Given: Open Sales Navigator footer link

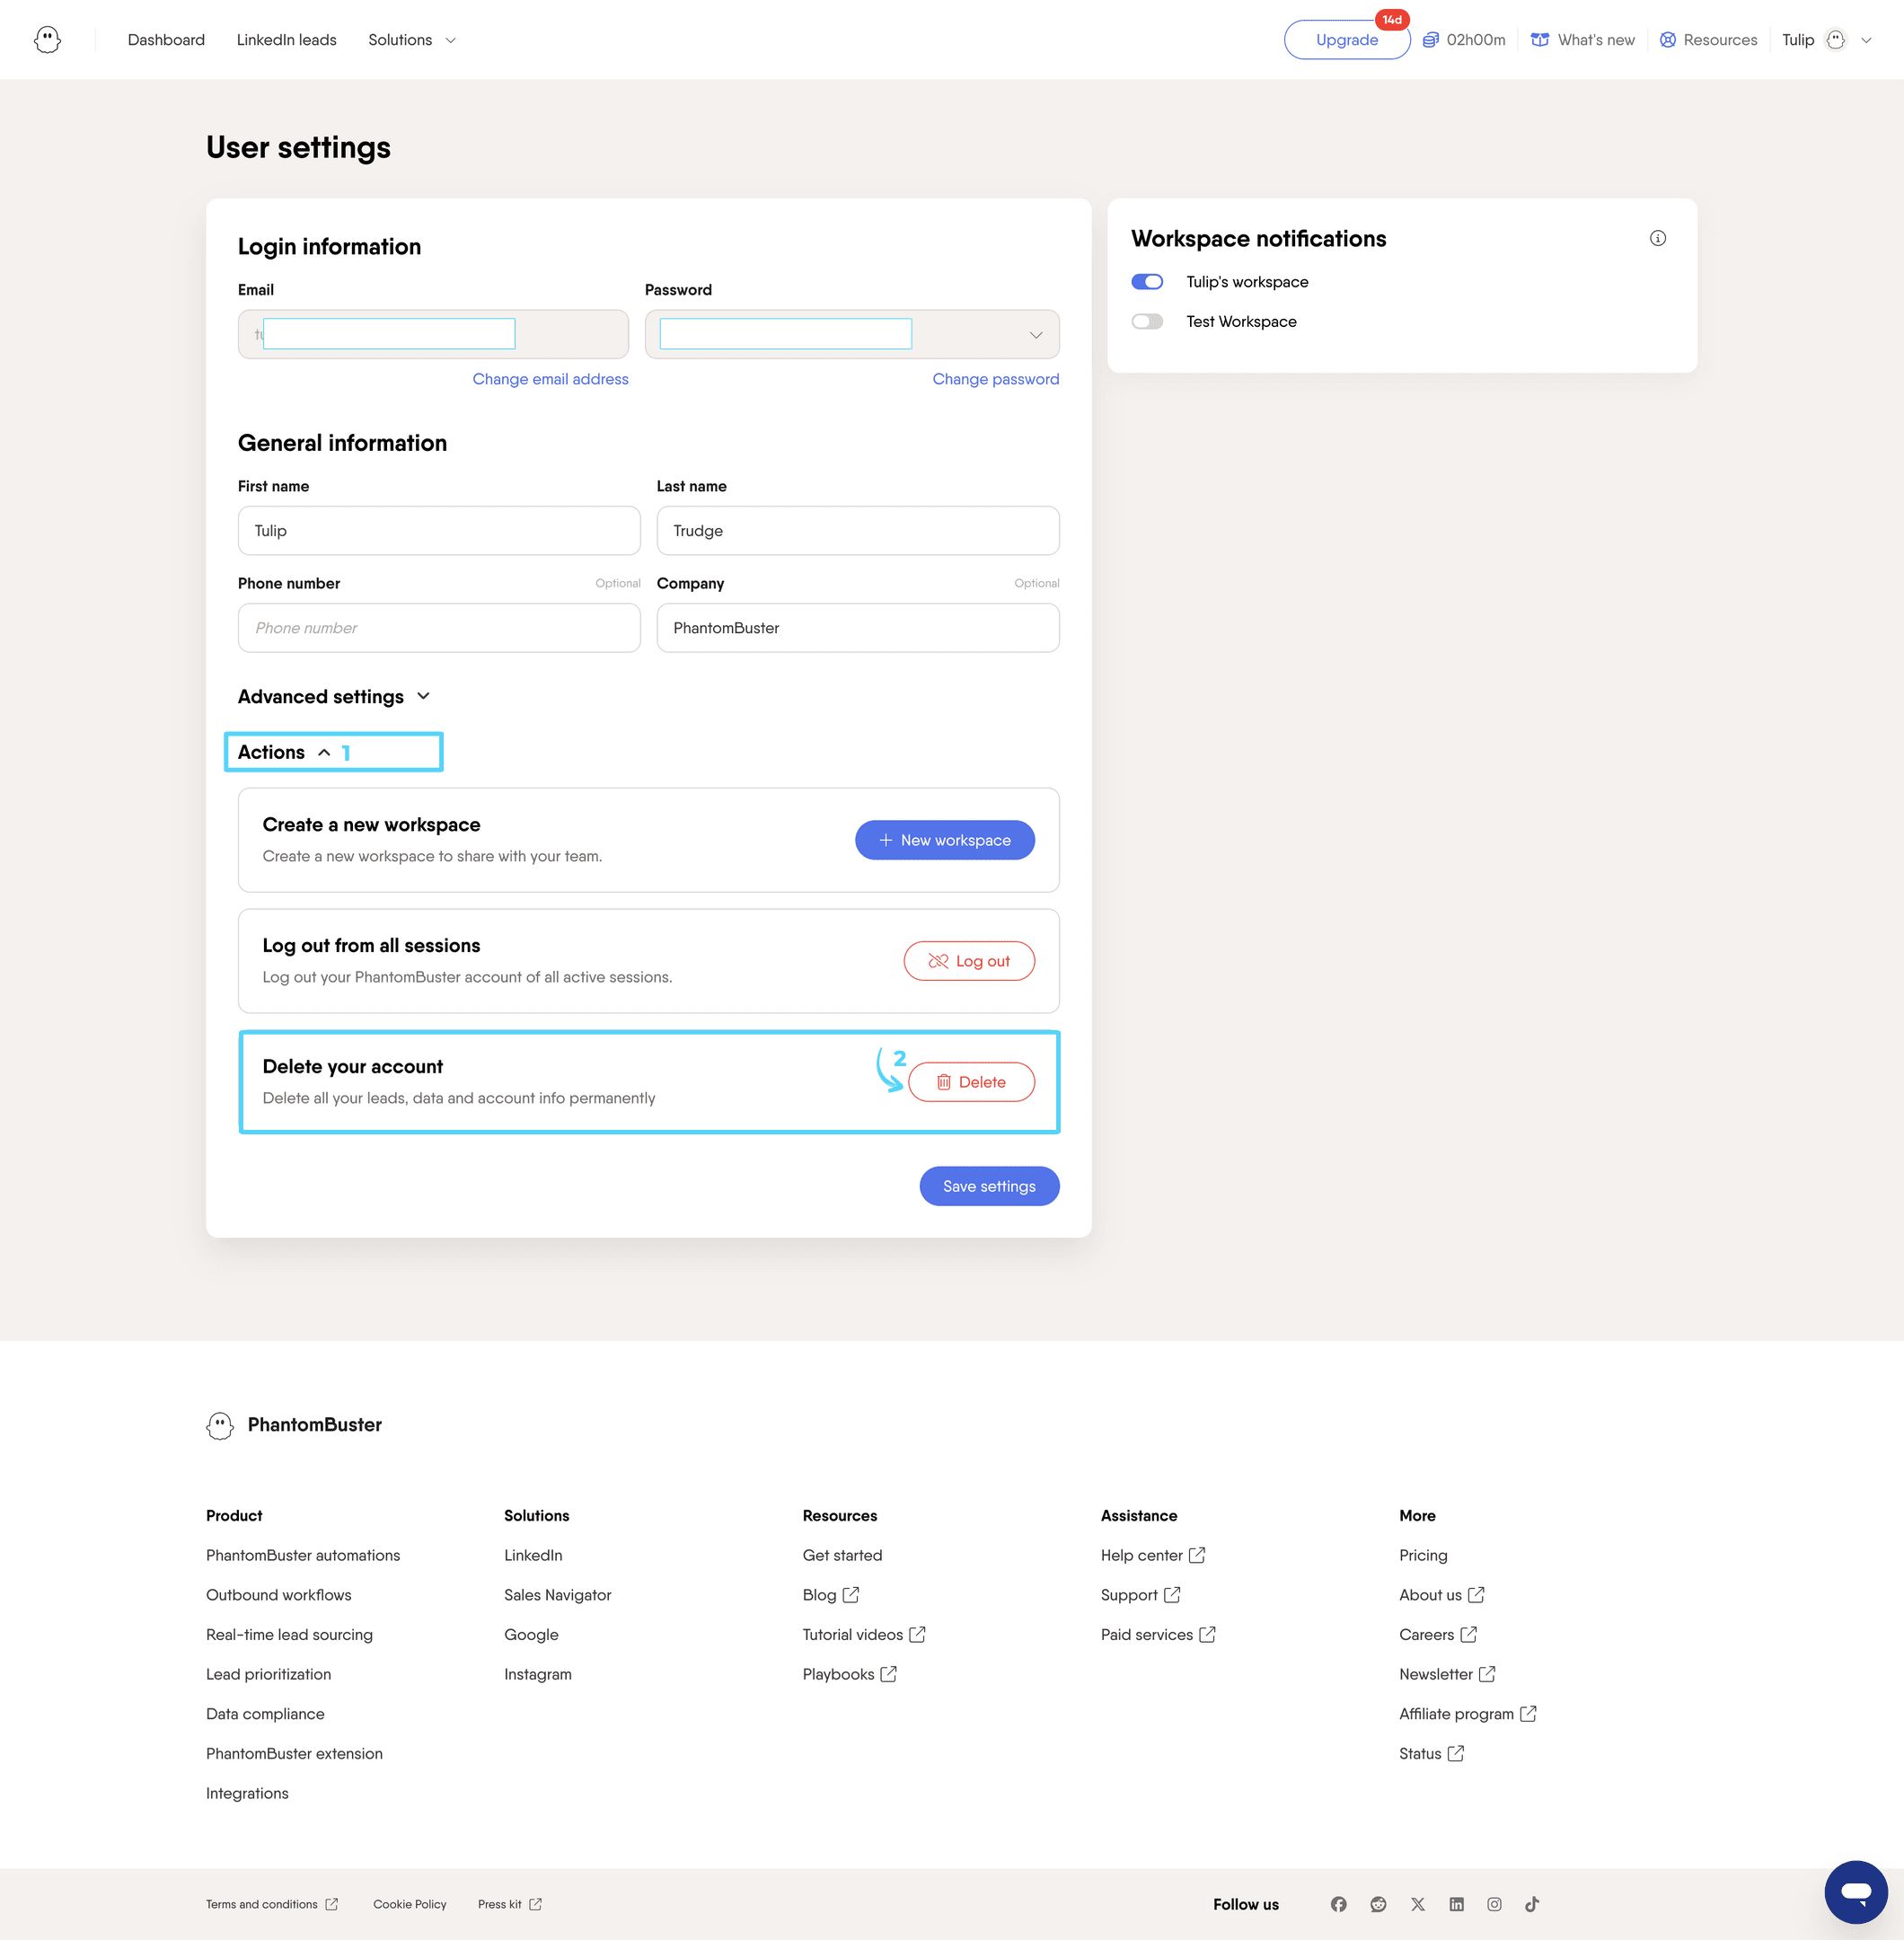Looking at the screenshot, I should 557,1595.
